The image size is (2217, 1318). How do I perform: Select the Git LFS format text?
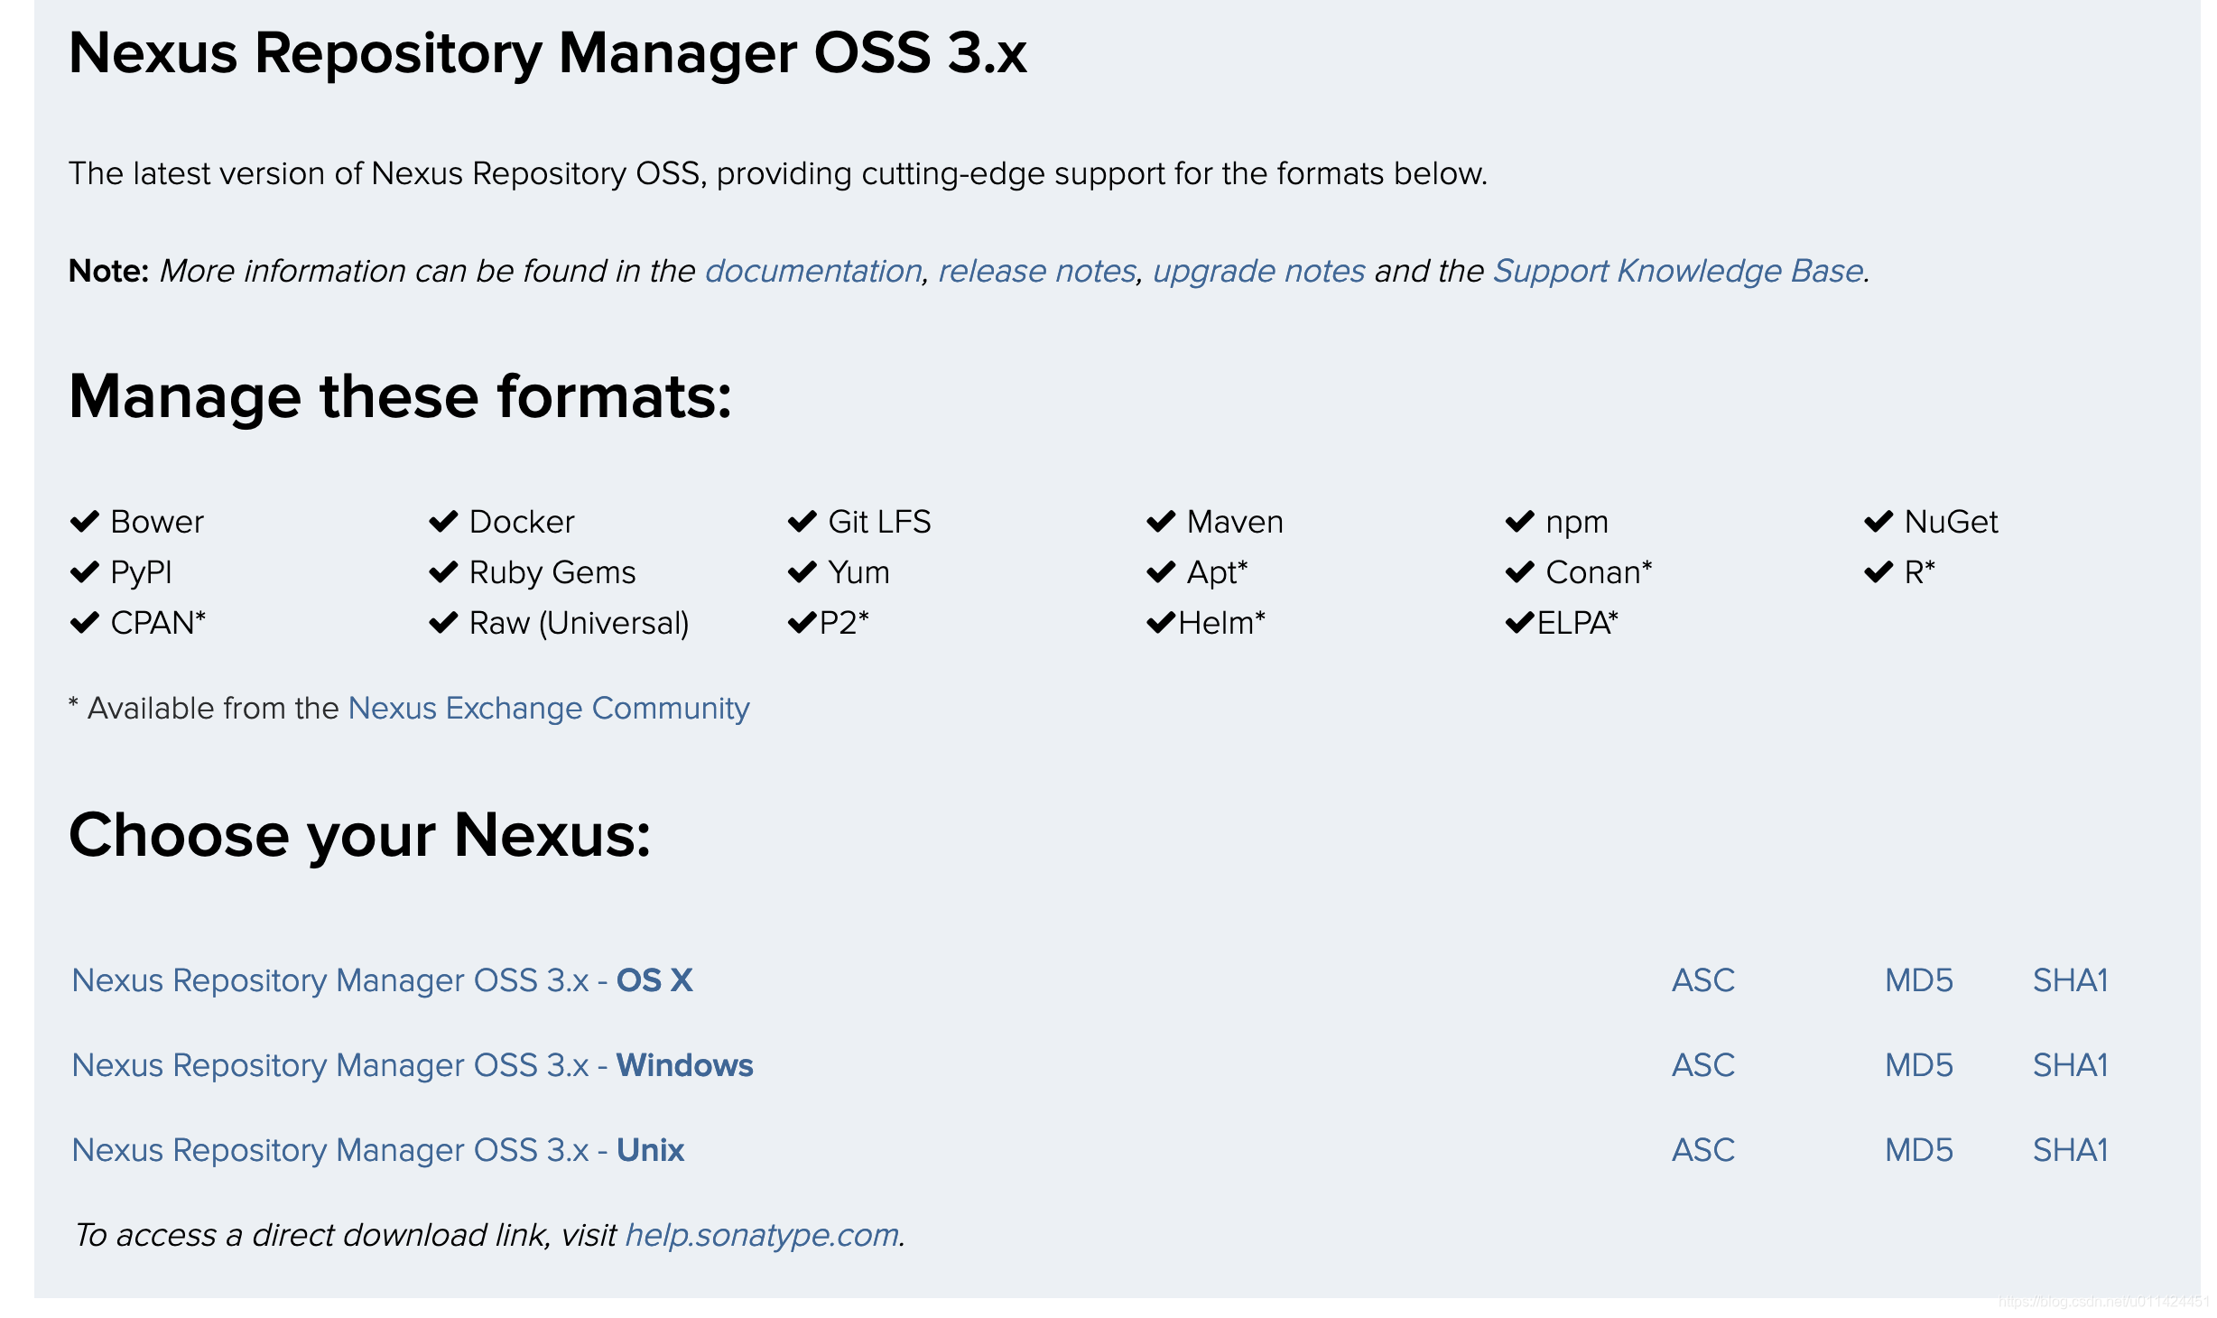click(879, 522)
